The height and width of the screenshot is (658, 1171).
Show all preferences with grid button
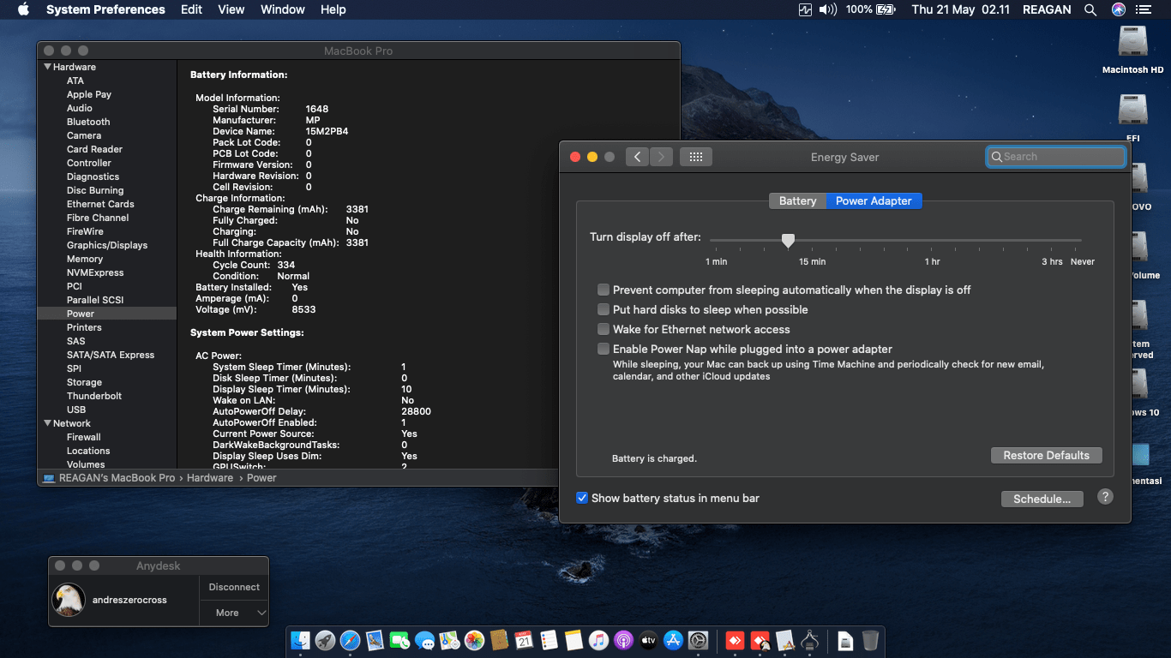[696, 157]
